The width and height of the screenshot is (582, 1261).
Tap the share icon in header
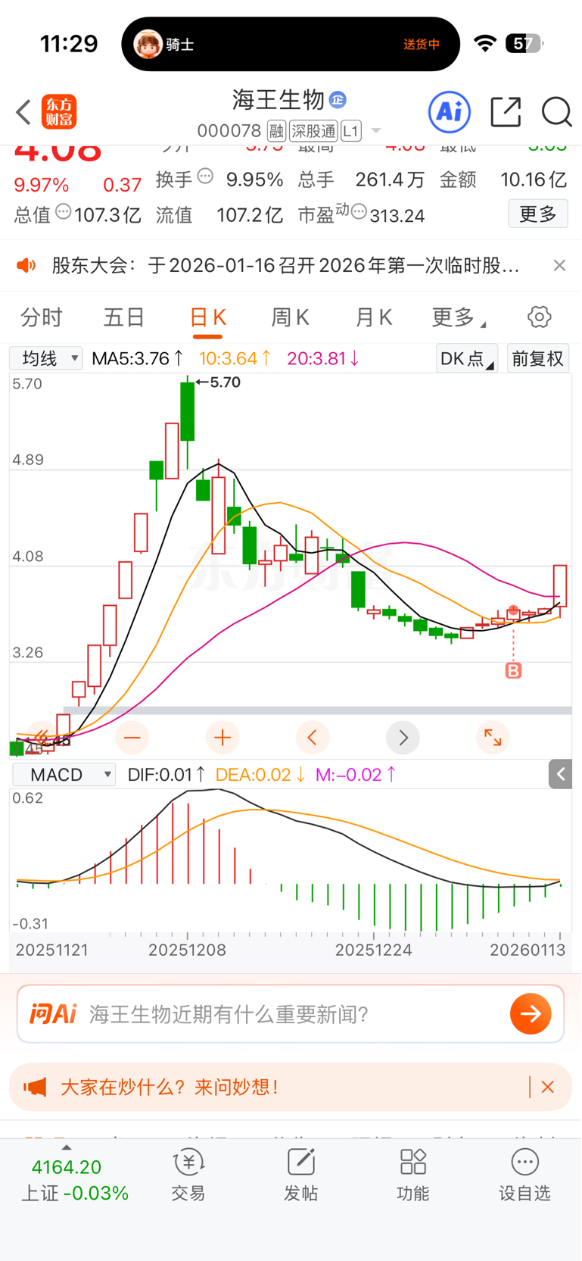pos(506,112)
